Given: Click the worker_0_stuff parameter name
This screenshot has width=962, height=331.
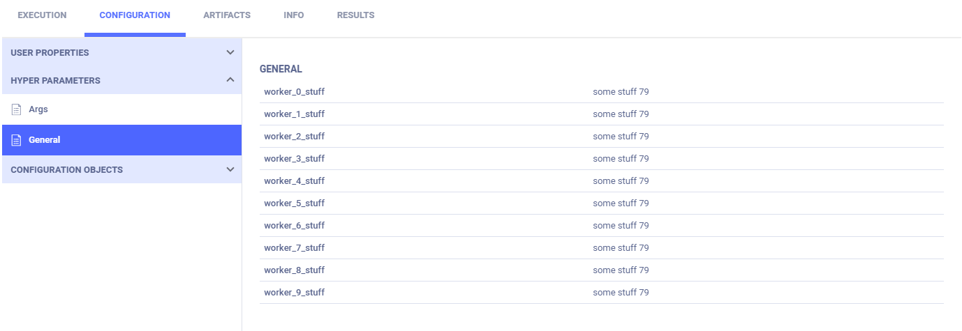Looking at the screenshot, I should tap(294, 92).
